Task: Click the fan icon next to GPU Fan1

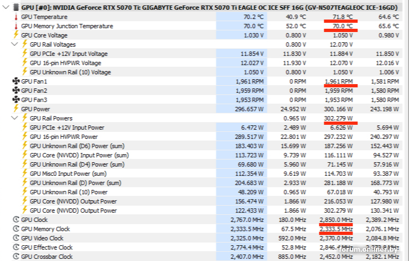Action: coord(15,81)
